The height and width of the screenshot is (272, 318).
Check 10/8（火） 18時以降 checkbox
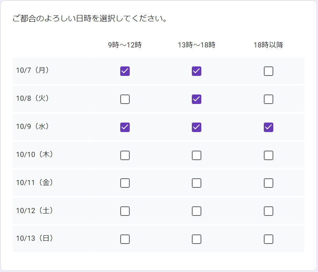coord(269,99)
